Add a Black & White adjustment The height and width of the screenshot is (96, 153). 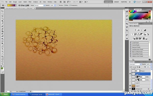click(142, 34)
